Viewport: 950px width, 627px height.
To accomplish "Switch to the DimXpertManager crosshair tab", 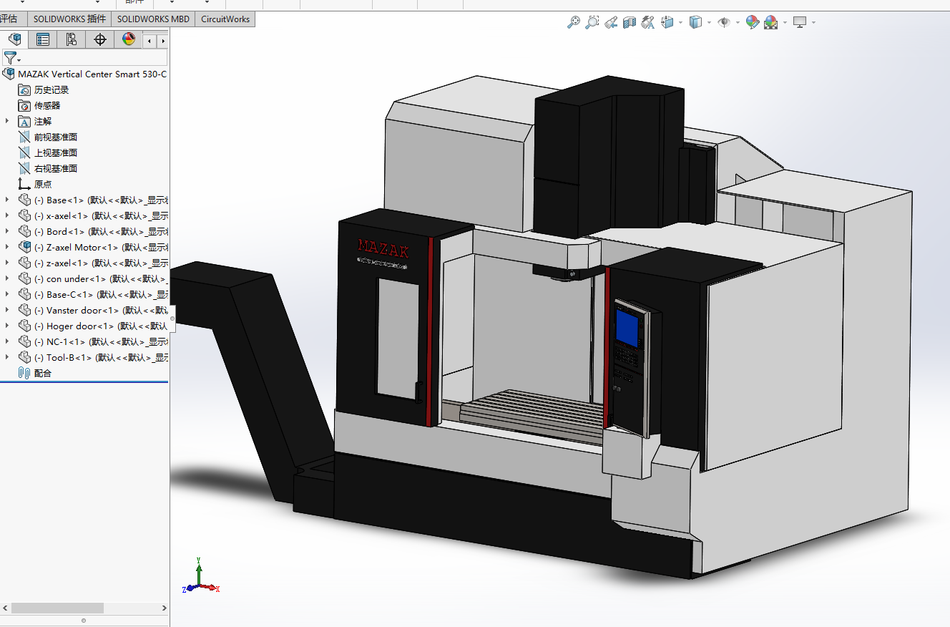I will click(100, 39).
